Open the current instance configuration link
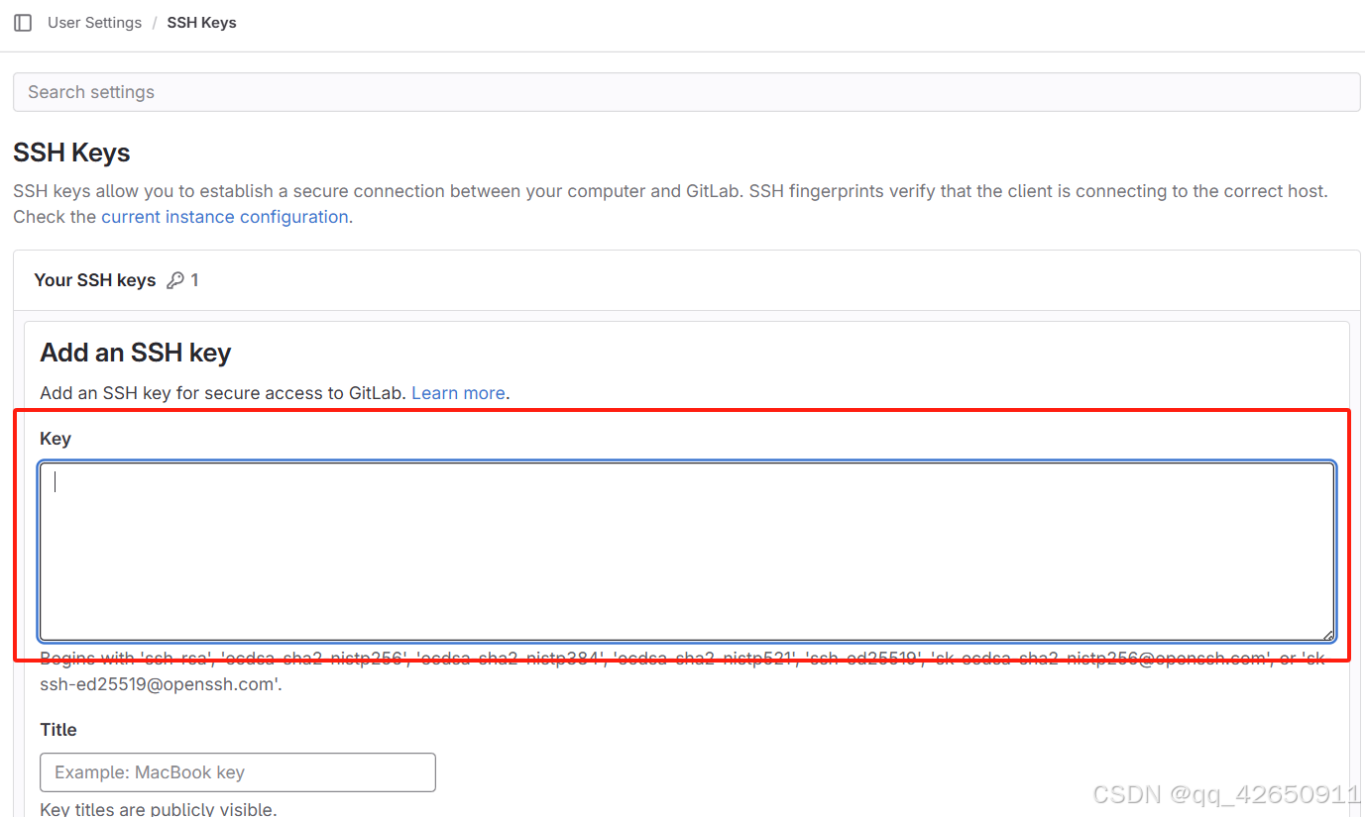Screen dimensions: 1365x817 pyautogui.click(x=224, y=216)
